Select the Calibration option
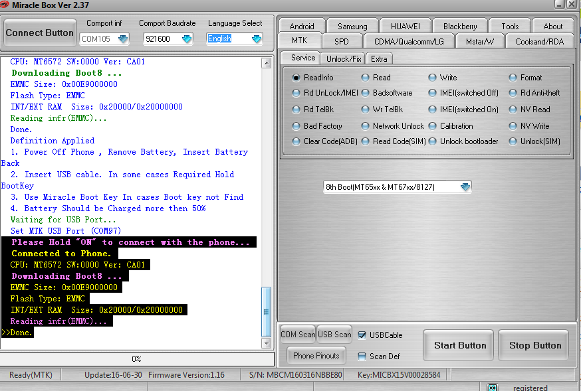Image resolution: width=581 pixels, height=391 pixels. click(432, 126)
